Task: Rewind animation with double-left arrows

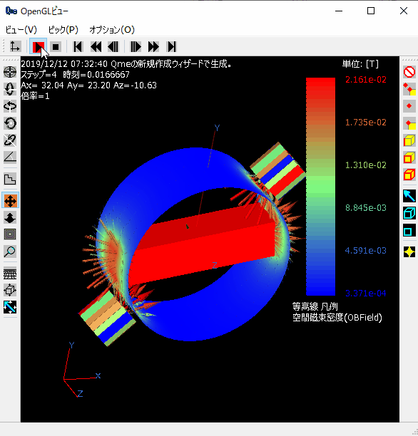Action: (96, 47)
